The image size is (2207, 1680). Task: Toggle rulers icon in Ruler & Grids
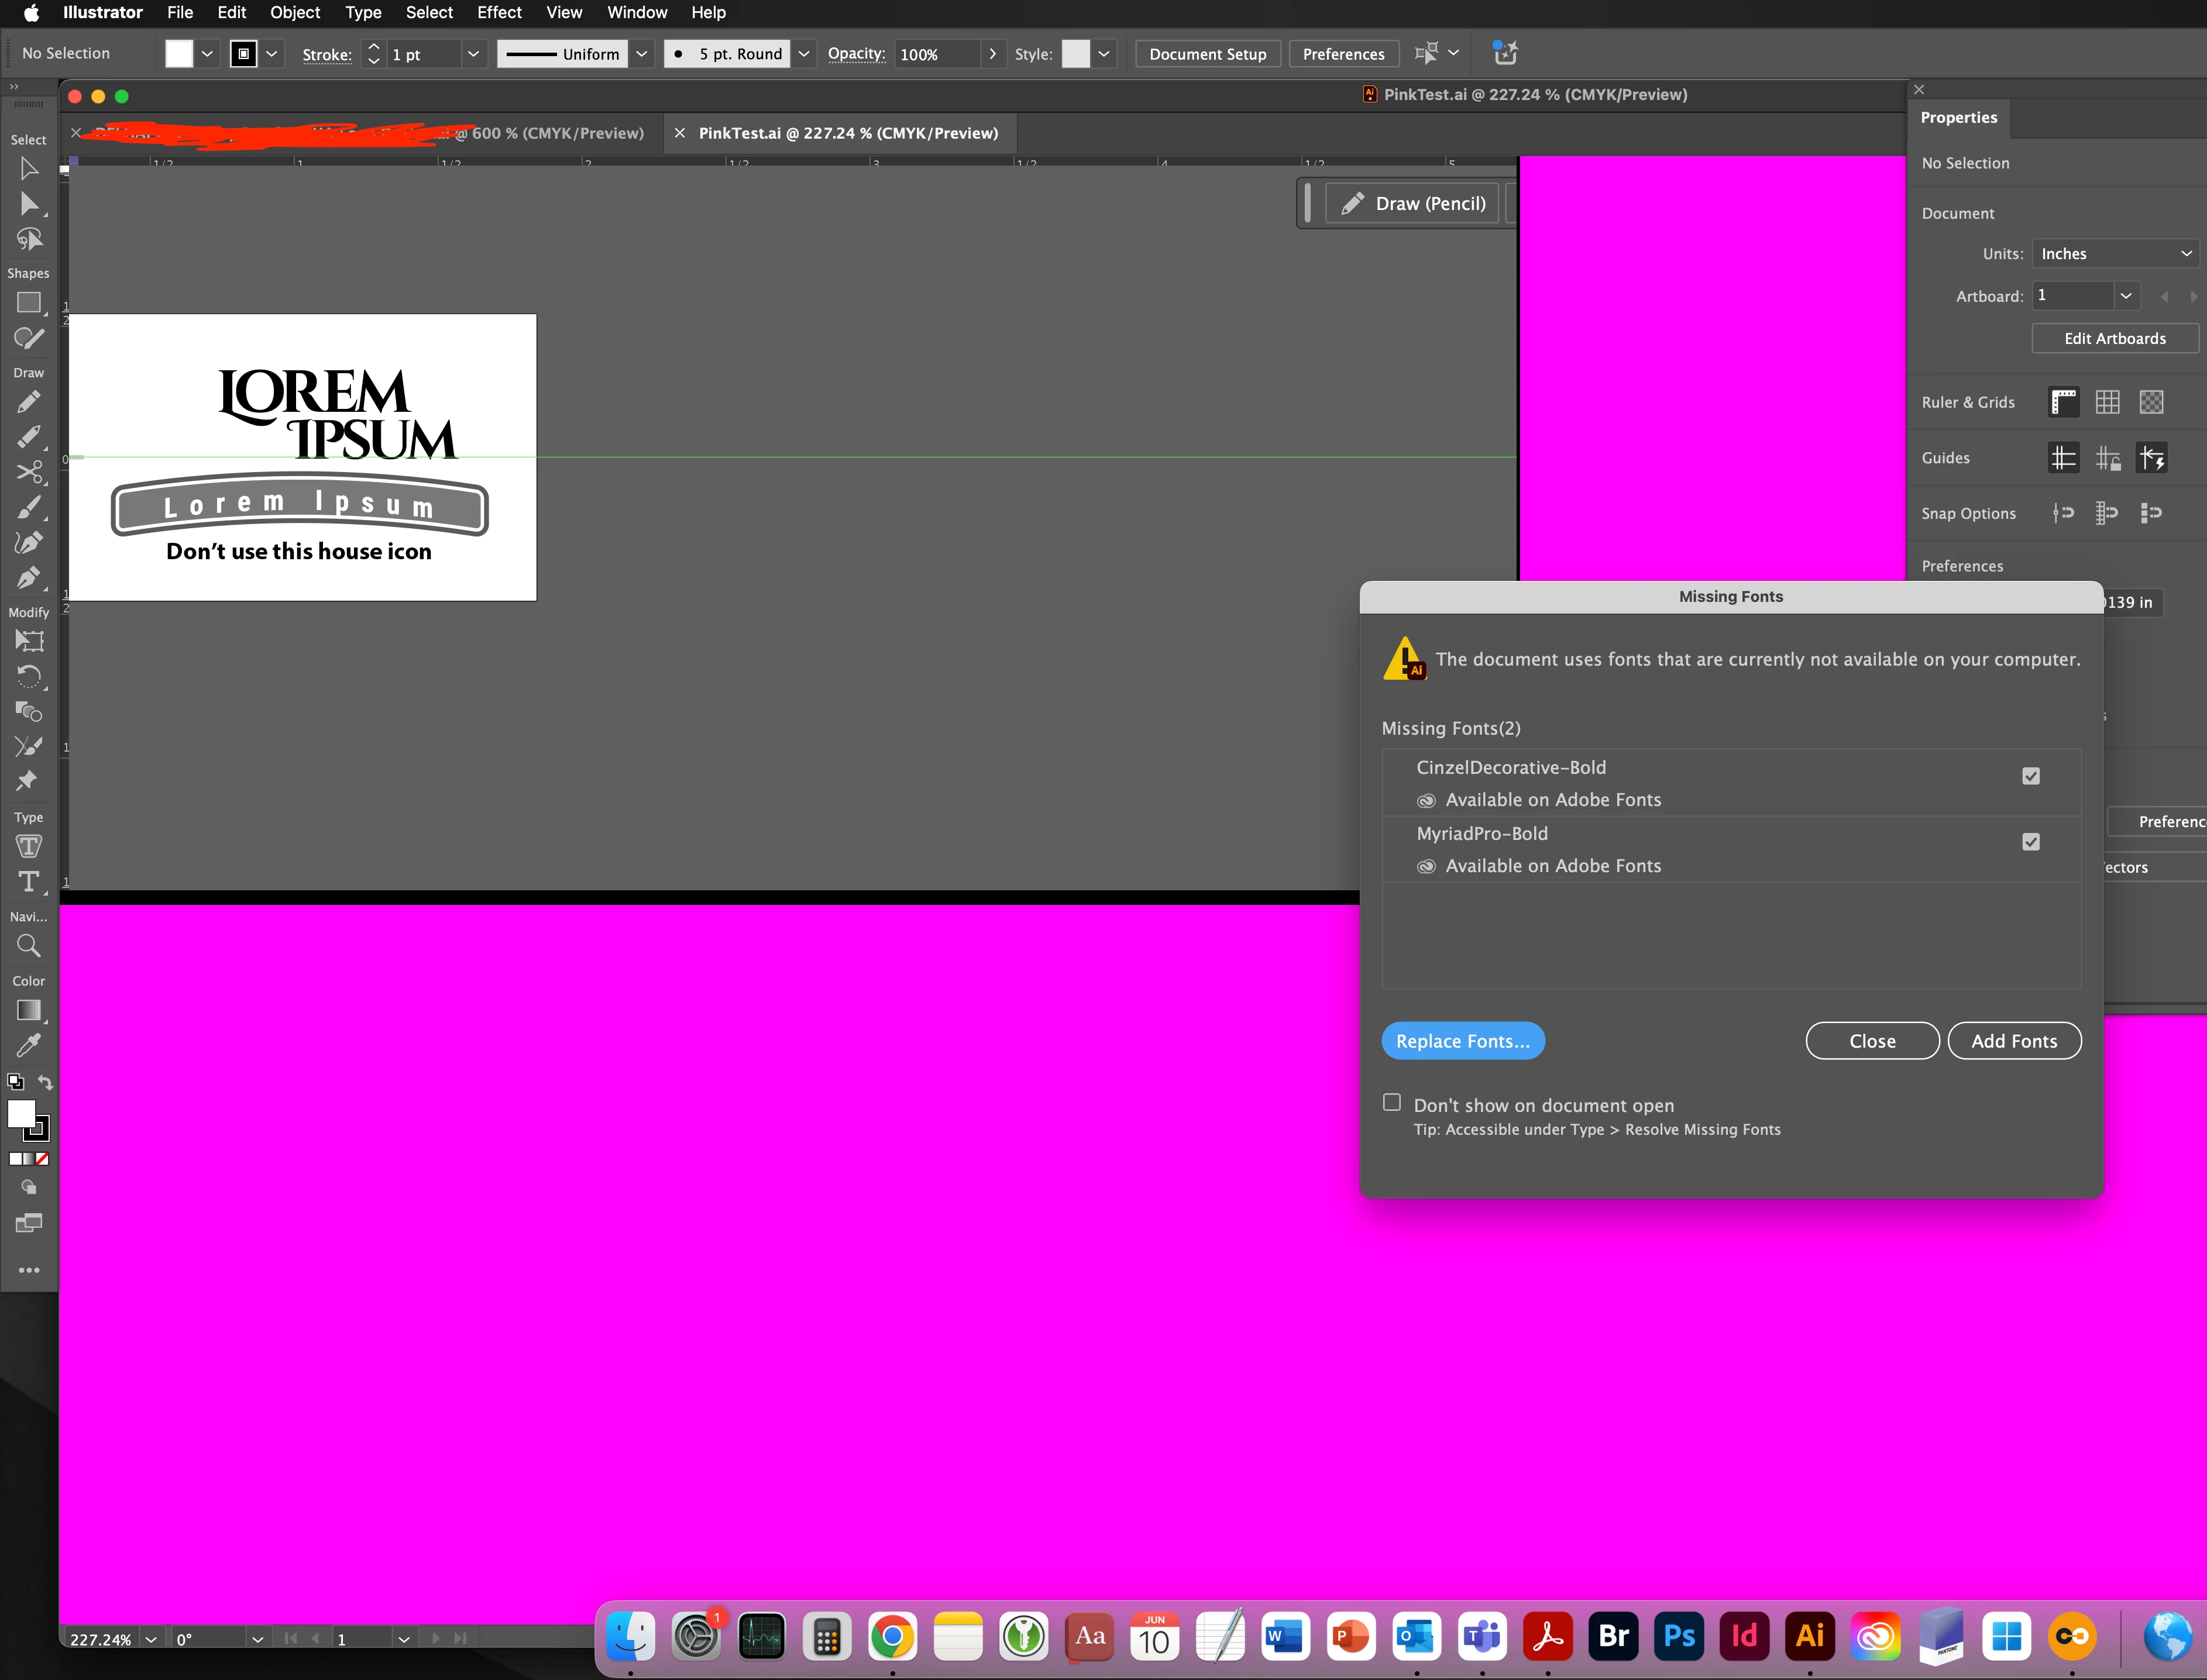coord(2063,402)
